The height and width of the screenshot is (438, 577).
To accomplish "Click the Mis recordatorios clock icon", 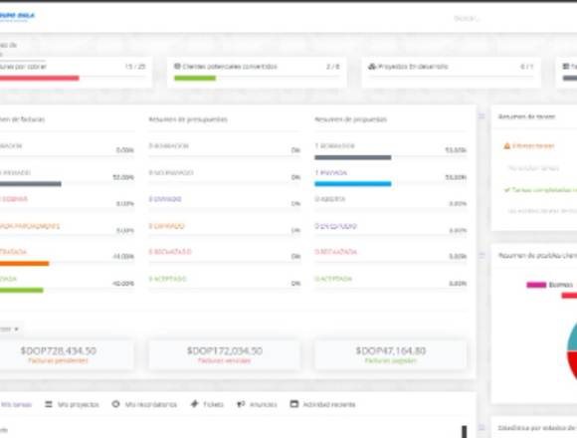I will click(115, 404).
